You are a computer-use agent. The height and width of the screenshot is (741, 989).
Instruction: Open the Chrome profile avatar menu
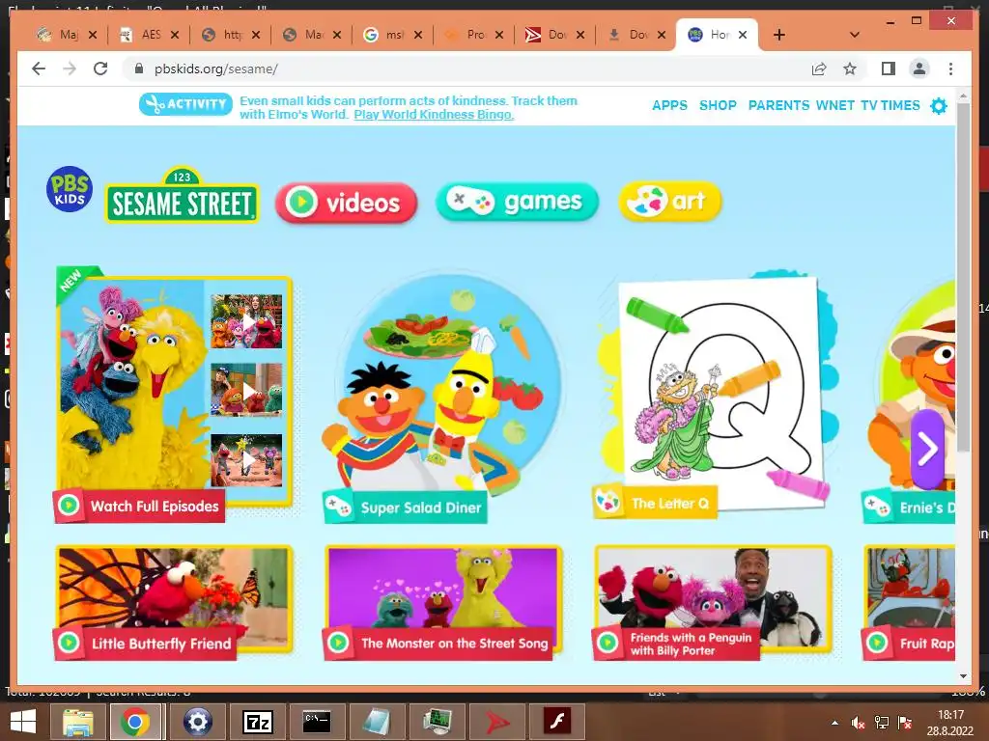[919, 69]
